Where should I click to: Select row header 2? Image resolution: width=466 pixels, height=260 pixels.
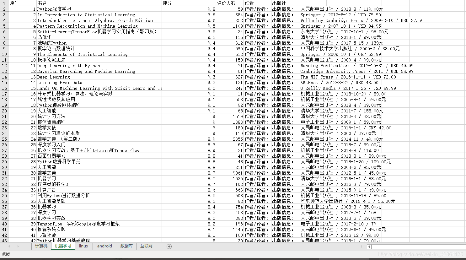coord(4,9)
